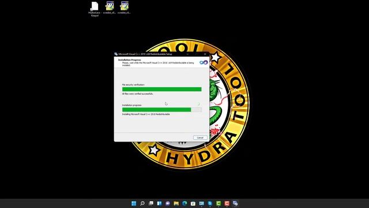Open the red C recorder app on the taskbar
The height and width of the screenshot is (208, 369).
click(x=227, y=203)
